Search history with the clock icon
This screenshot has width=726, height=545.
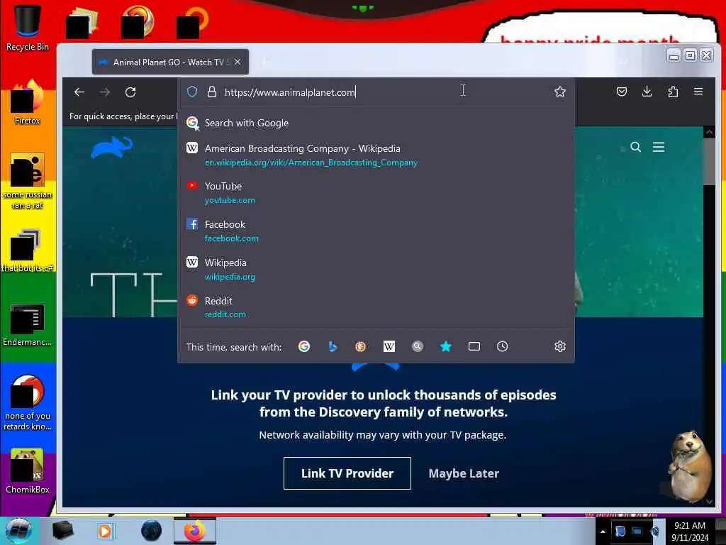coord(503,346)
